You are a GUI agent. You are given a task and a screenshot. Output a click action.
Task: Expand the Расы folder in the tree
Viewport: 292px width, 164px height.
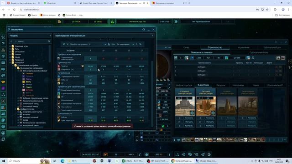10,49
